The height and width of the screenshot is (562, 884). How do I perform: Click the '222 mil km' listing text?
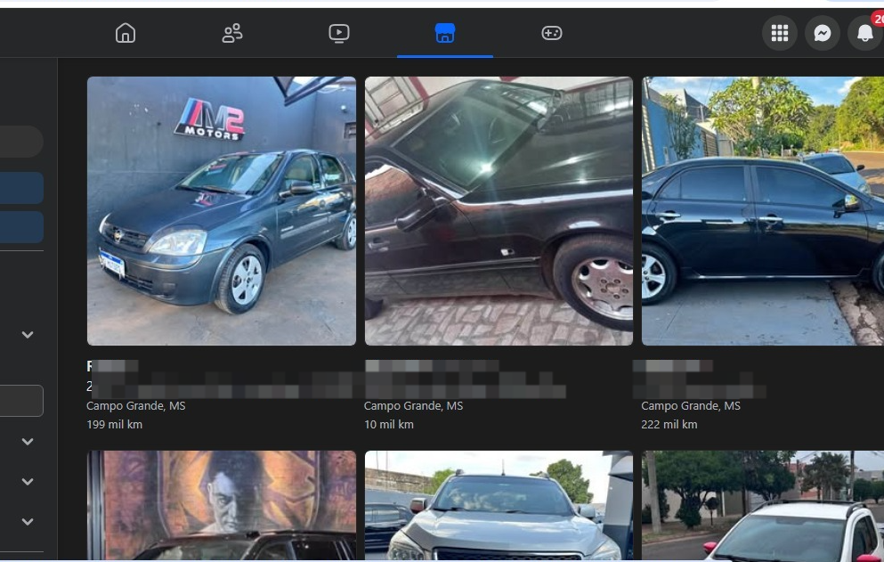(669, 424)
